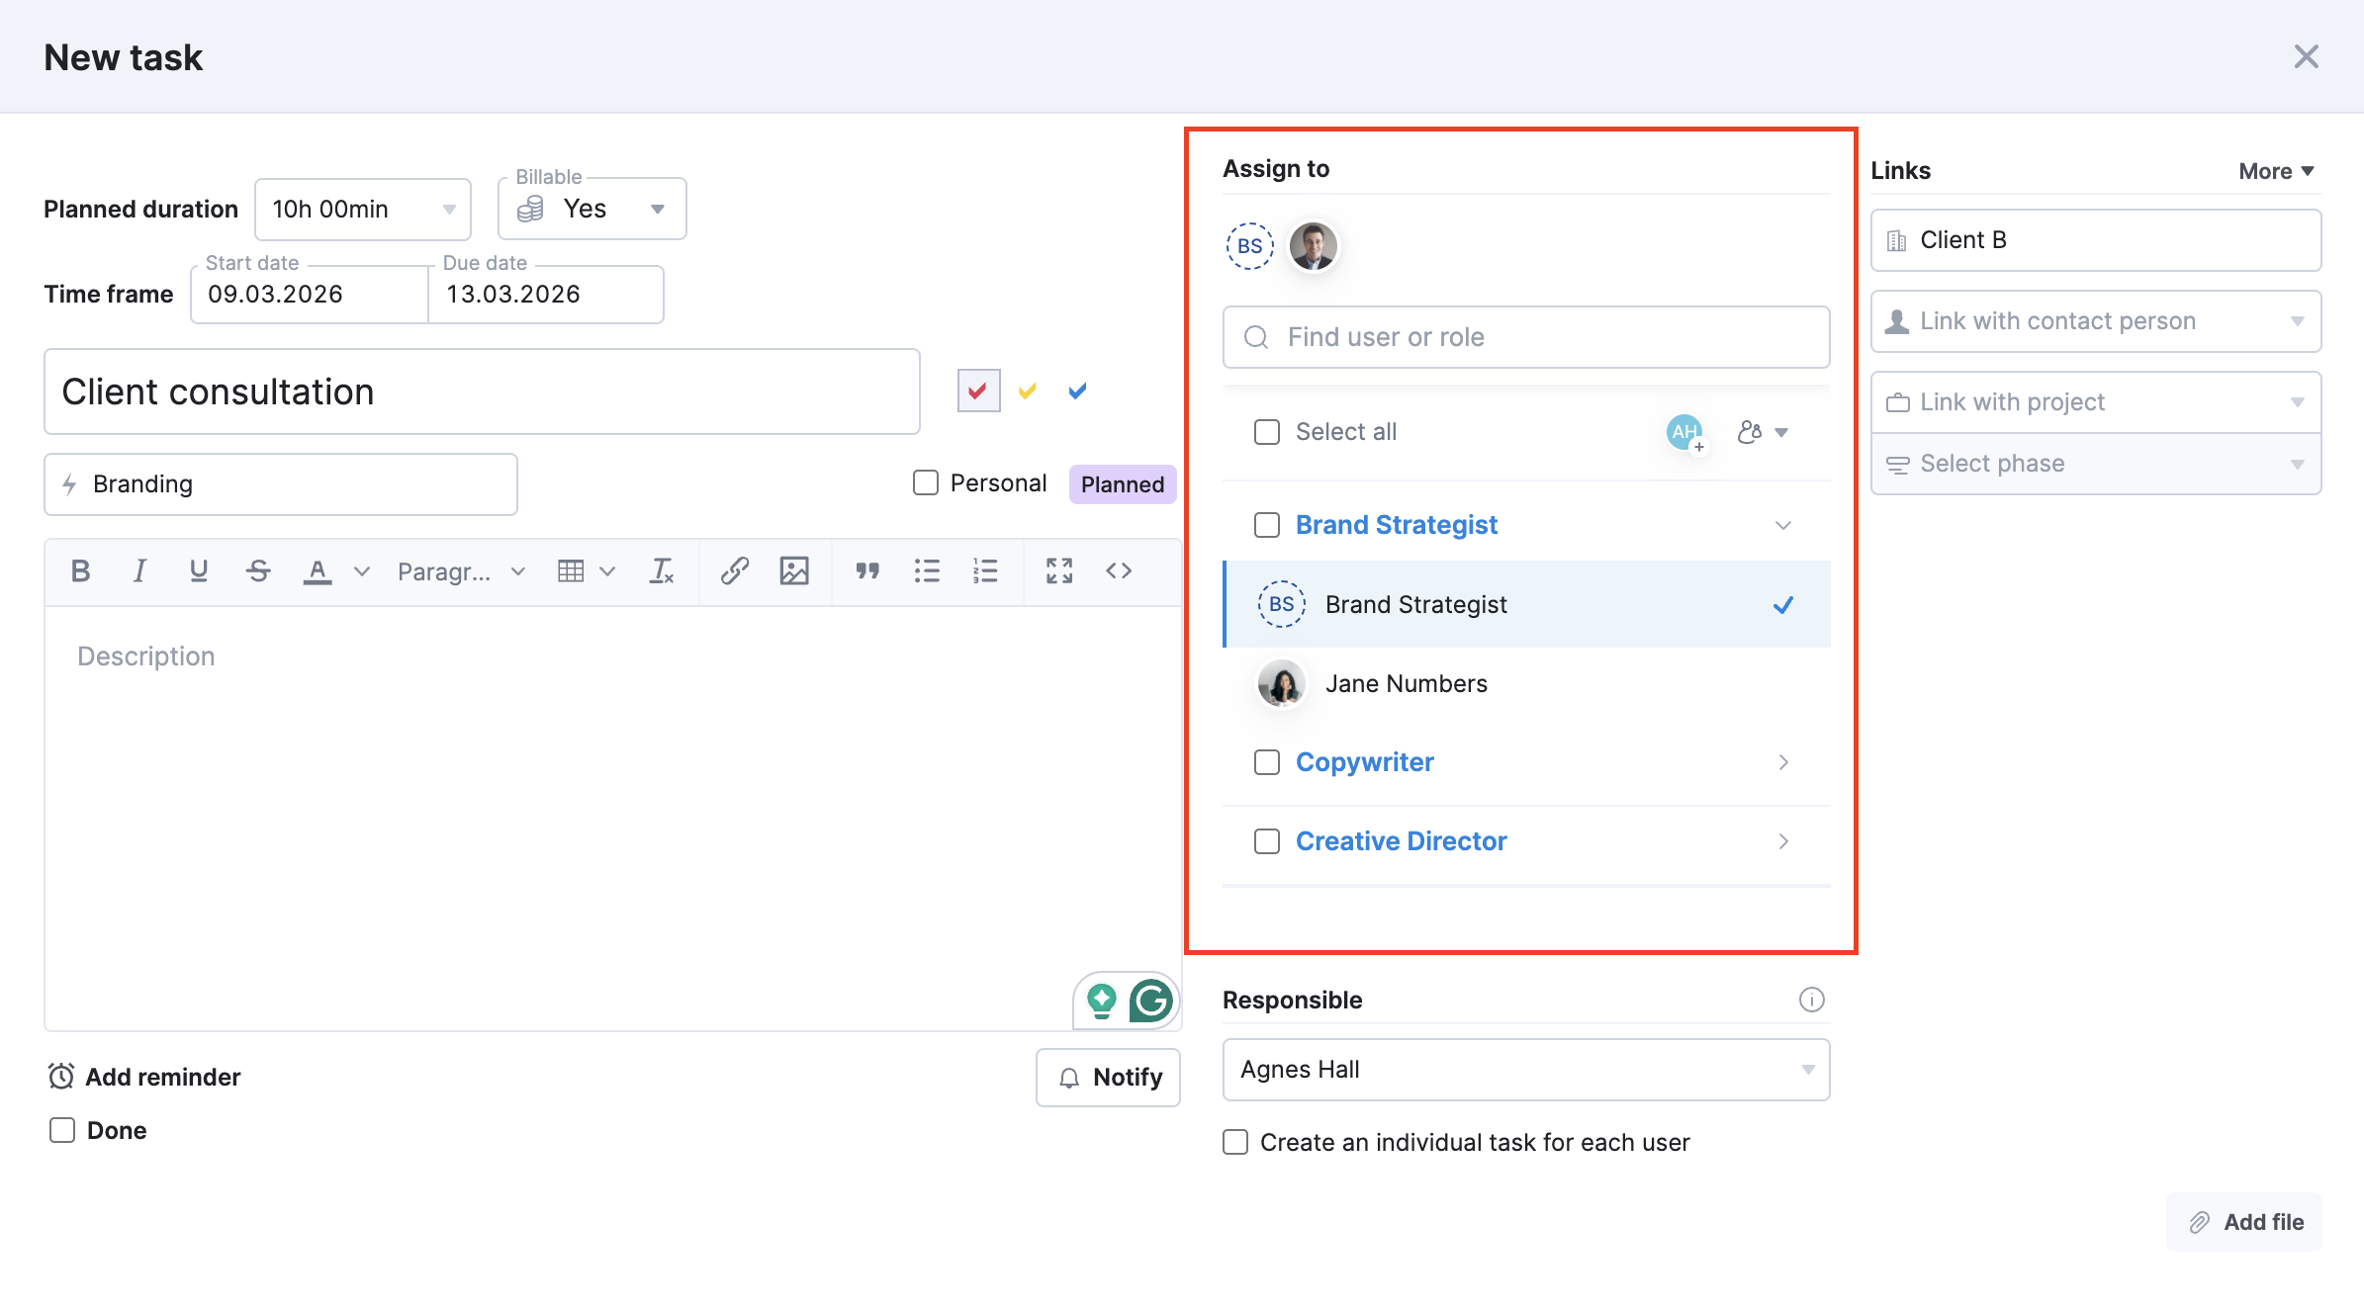Open the text color dropdown arrow
This screenshot has width=2364, height=1309.
point(362,571)
